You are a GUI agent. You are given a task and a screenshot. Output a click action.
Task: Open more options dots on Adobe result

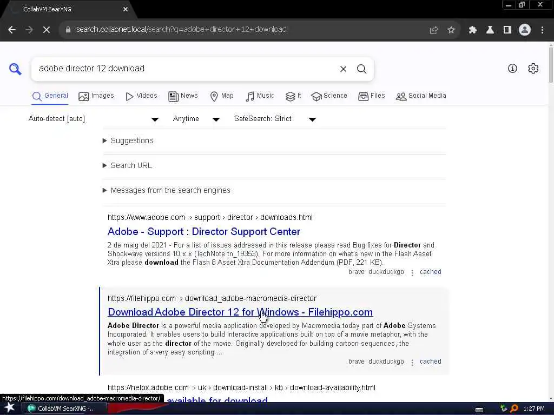pyautogui.click(x=412, y=272)
